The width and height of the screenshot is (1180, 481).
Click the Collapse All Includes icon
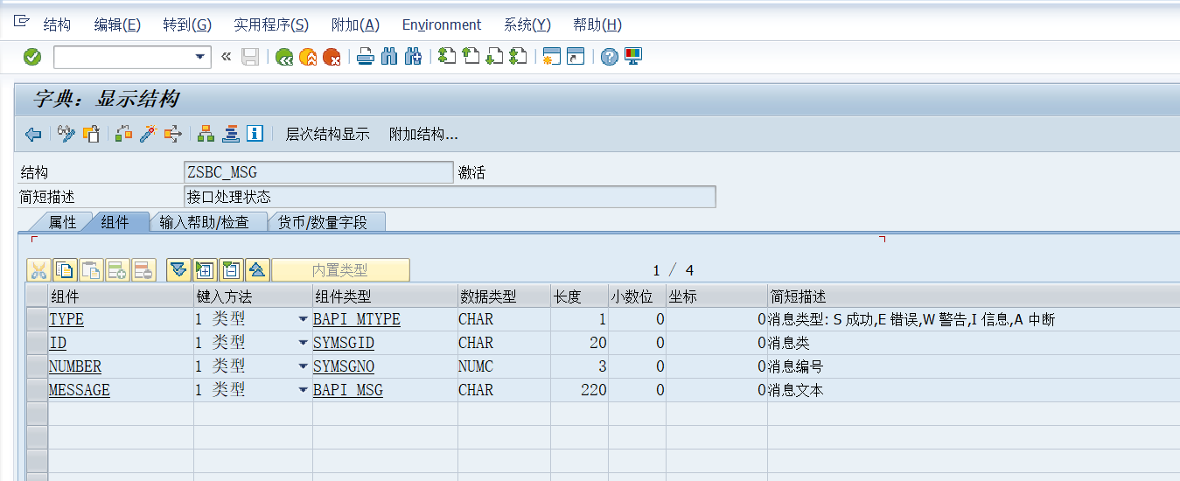257,269
